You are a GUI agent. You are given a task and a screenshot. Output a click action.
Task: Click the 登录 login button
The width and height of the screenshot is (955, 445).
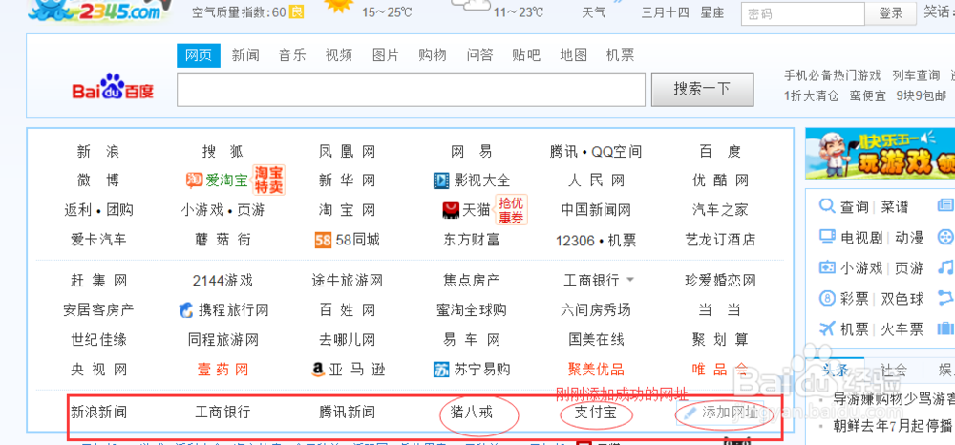click(891, 12)
